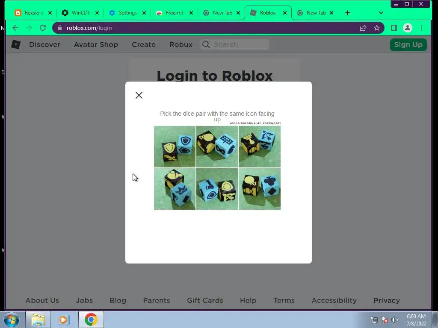Close the WinCDE tab
The height and width of the screenshot is (328, 438).
point(97,13)
